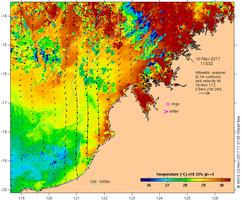The image size is (242, 201).
Task: Click latitude axis label -17
Action: (4, 103)
